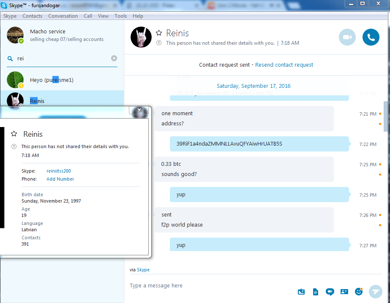Send a video message icon
This screenshot has width=390, height=303.
click(330, 292)
